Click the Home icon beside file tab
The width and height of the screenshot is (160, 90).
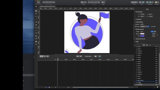[36, 6]
